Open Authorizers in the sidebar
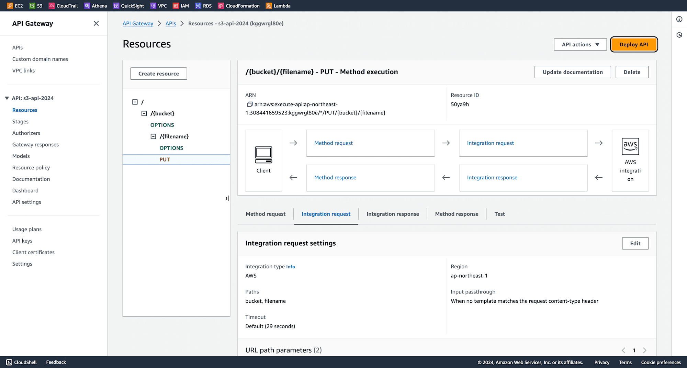Screen dimensions: 687x368 [x=26, y=133]
